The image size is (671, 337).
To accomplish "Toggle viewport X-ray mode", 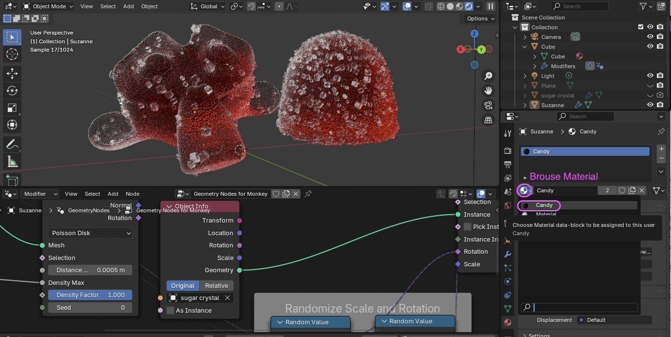I will 428,6.
